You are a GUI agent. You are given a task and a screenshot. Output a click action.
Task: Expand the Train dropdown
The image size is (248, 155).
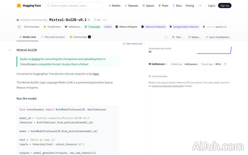[x=178, y=37]
